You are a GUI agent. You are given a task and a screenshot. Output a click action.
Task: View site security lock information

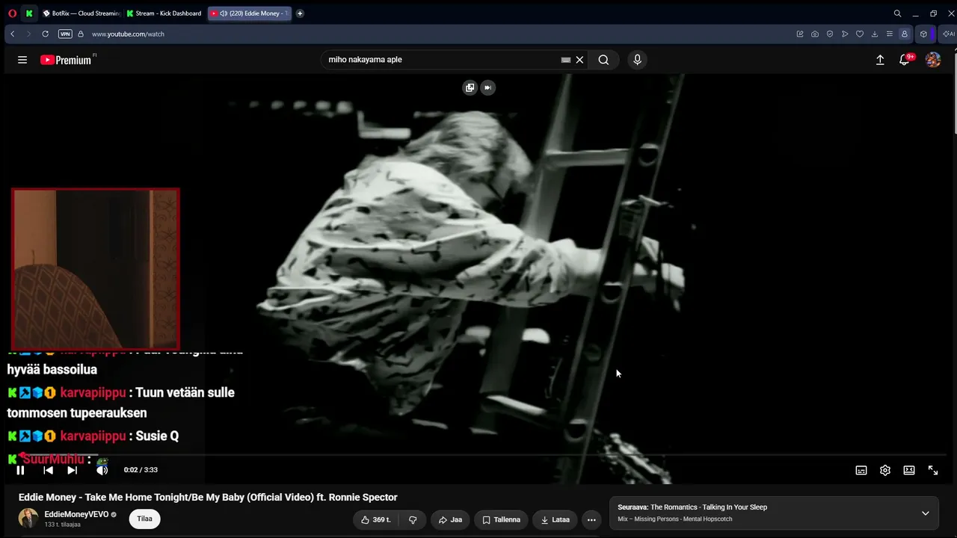[x=81, y=34]
